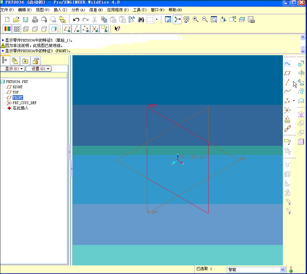Click the Reorient view icon
Screen dimensions: 307x274
(223, 20)
